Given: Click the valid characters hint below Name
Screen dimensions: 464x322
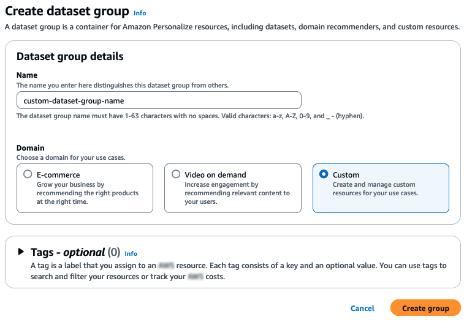Looking at the screenshot, I should (190, 116).
